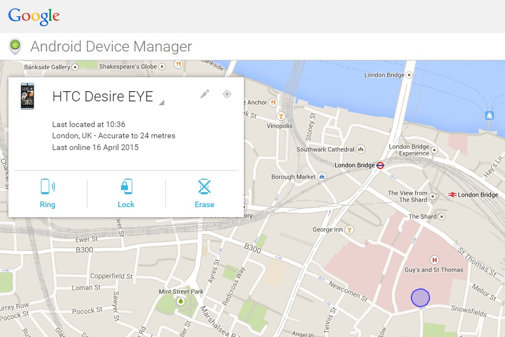505x337 pixels.
Task: Click the 'Redcross Way' street label
Action: pos(234,286)
